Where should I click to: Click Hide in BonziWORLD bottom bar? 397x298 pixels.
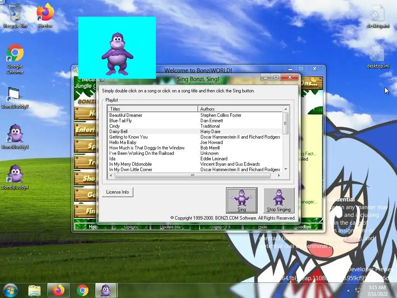pyautogui.click(x=262, y=227)
